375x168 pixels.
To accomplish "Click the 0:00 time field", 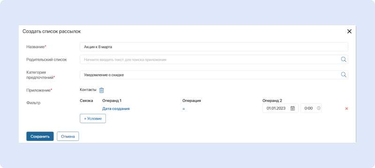I will point(311,108).
